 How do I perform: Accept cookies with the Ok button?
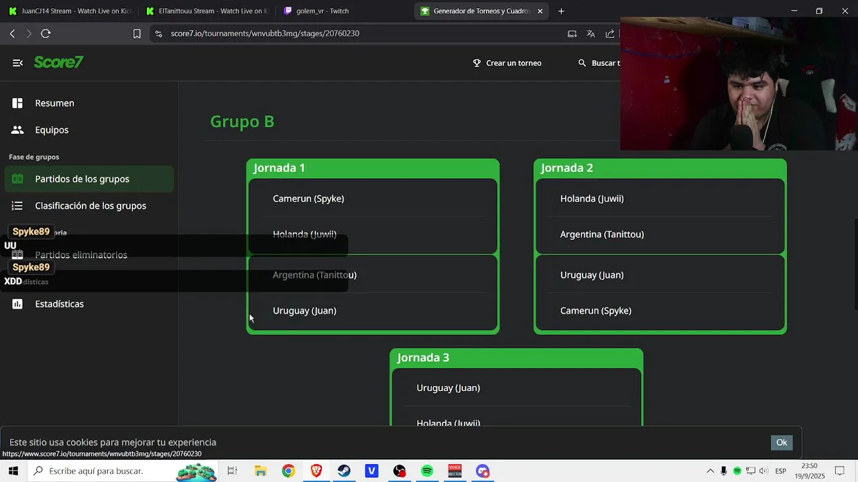point(782,443)
